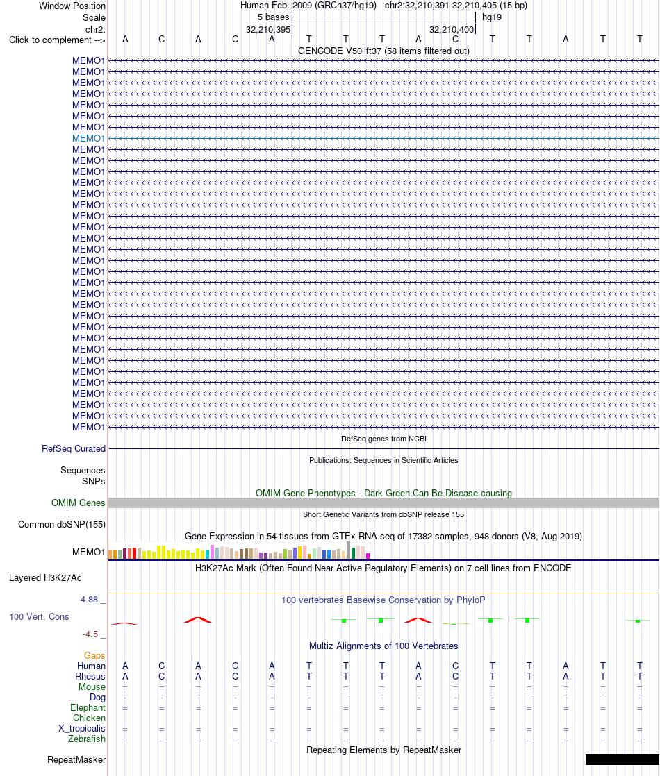Click the -4.5 lower PhyloP scale value

point(91,634)
